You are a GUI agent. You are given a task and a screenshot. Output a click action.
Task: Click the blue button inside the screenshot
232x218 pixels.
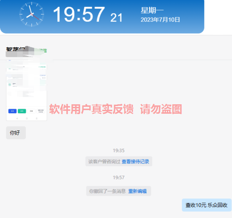pyautogui.click(x=12, y=111)
